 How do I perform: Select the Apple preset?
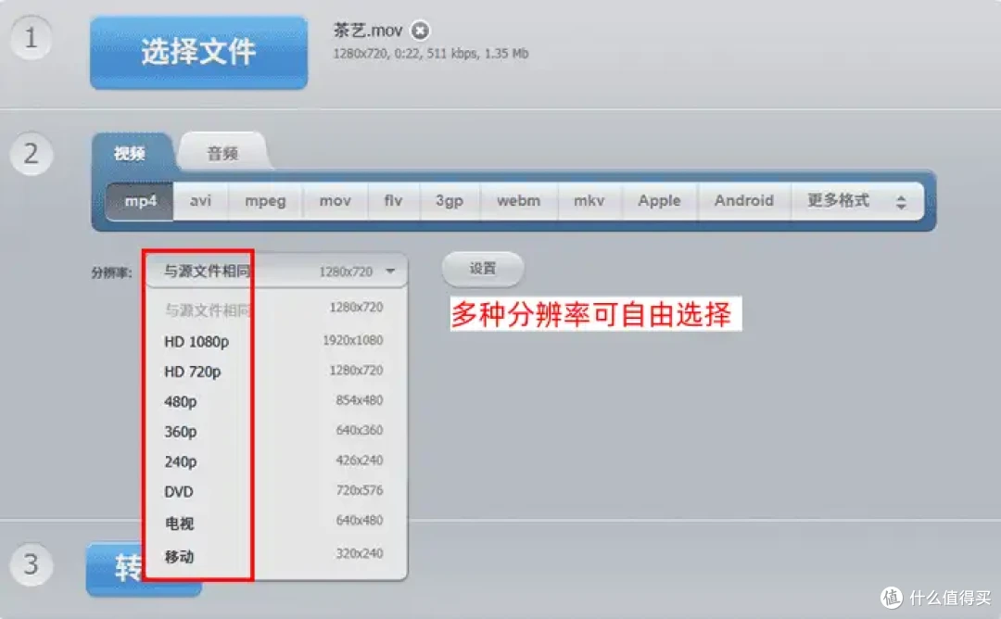[660, 201]
